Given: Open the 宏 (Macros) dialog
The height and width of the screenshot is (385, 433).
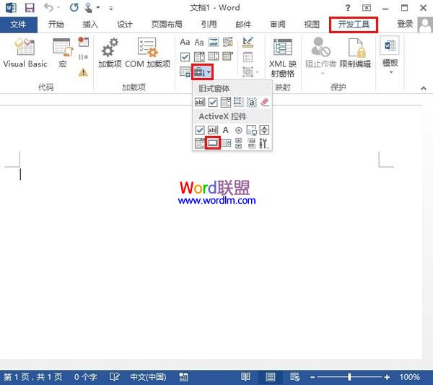Looking at the screenshot, I should [63, 53].
